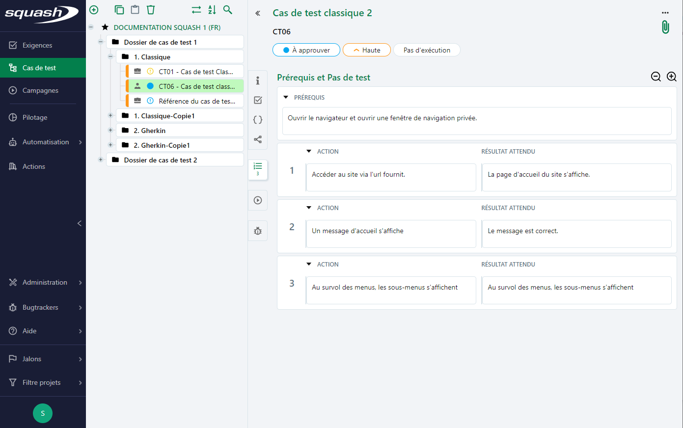
Task: Edit the step 1 action text field
Action: [391, 177]
